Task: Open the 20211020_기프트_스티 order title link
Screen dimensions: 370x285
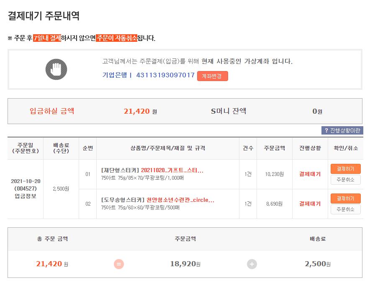Action: (172, 170)
